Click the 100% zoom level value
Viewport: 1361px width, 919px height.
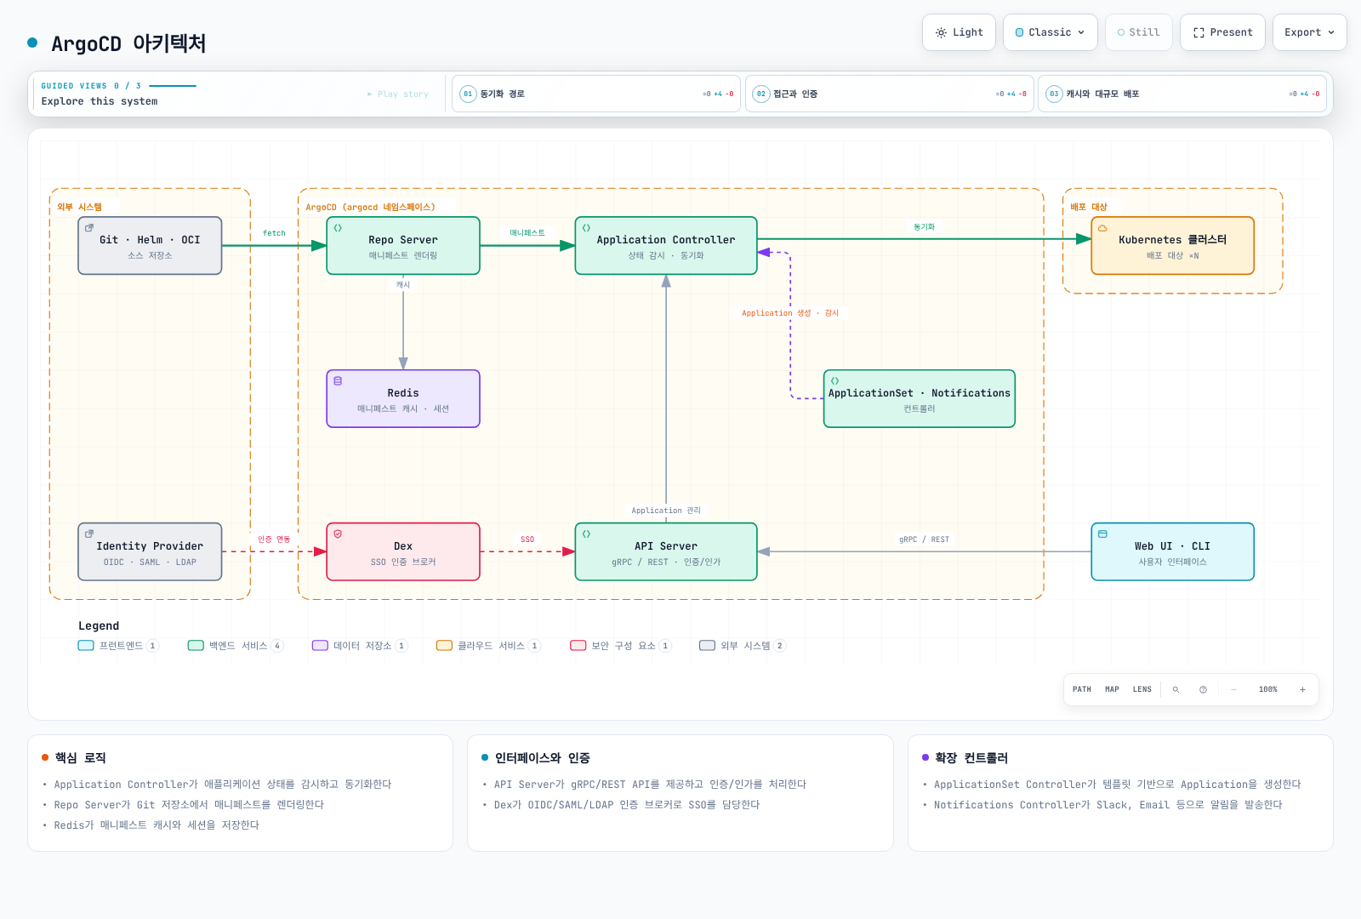click(1268, 689)
